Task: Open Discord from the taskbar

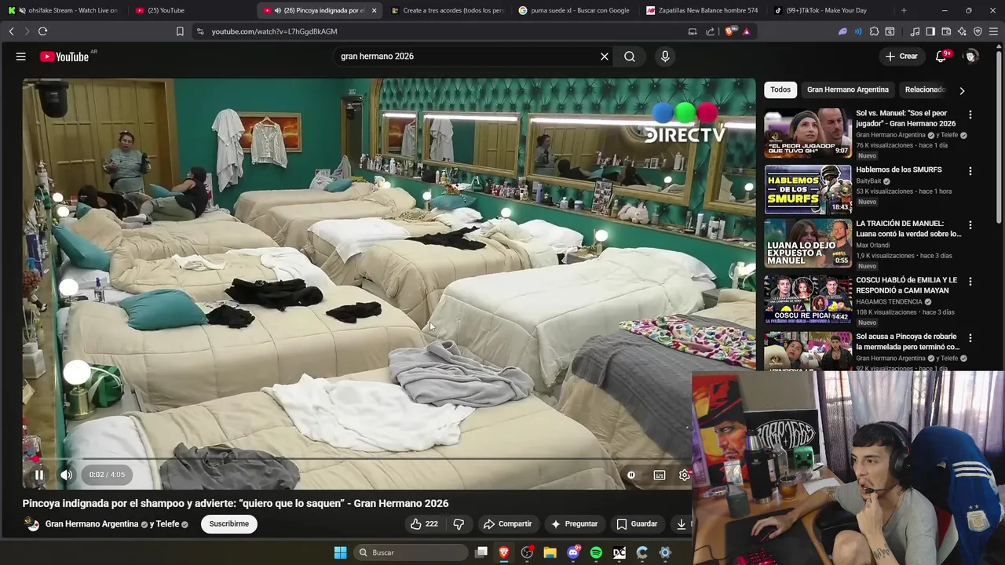Action: point(573,552)
